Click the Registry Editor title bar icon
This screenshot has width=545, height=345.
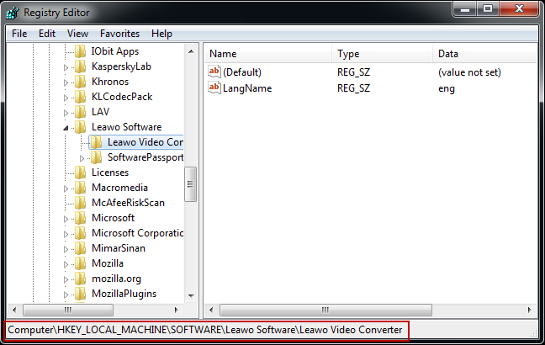pos(13,13)
